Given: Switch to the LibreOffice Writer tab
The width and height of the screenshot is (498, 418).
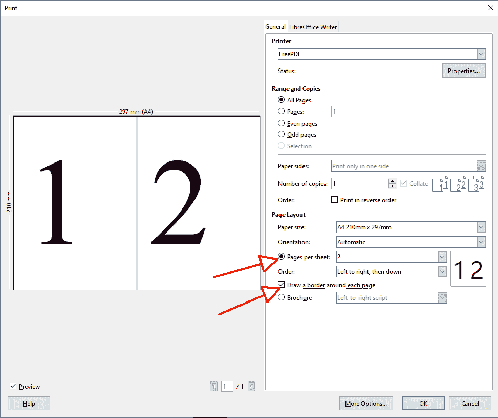Looking at the screenshot, I should coord(313,27).
